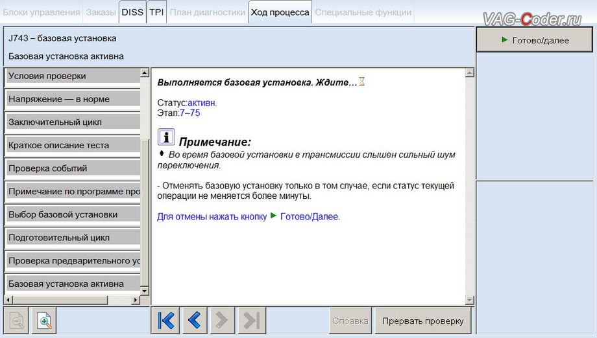This screenshot has height=338, width=597.
Task: Click step list scroll down arrow
Action: coord(144,291)
